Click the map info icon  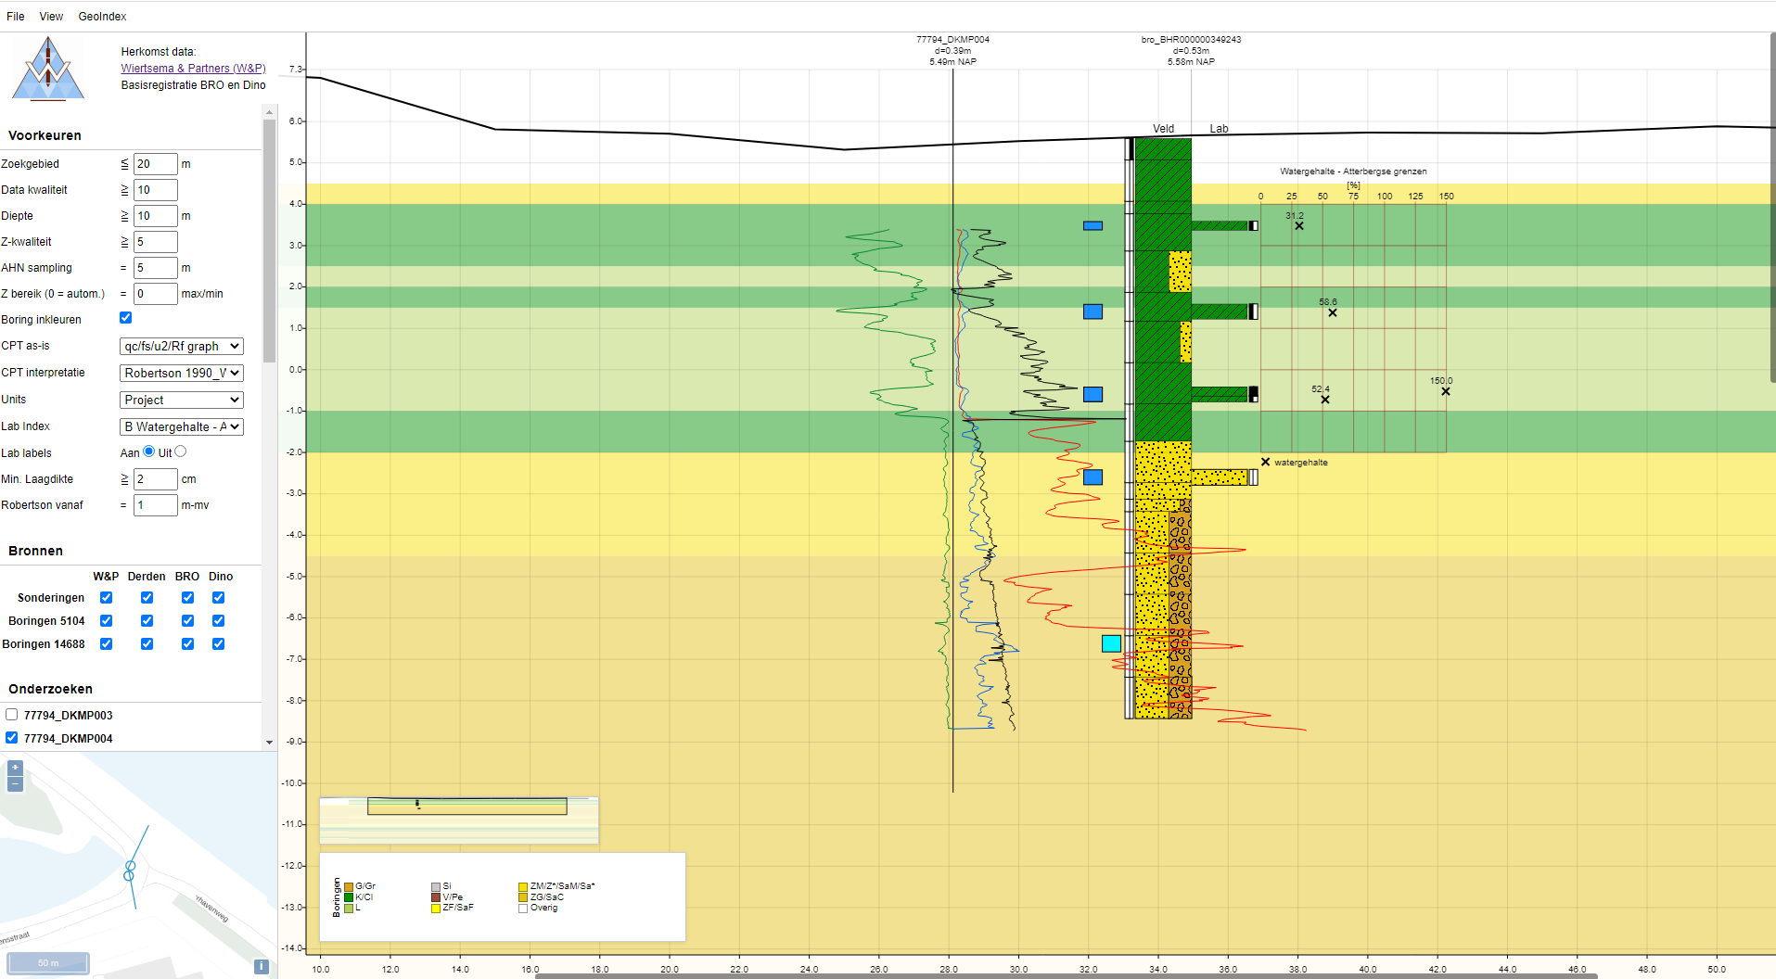[x=262, y=967]
